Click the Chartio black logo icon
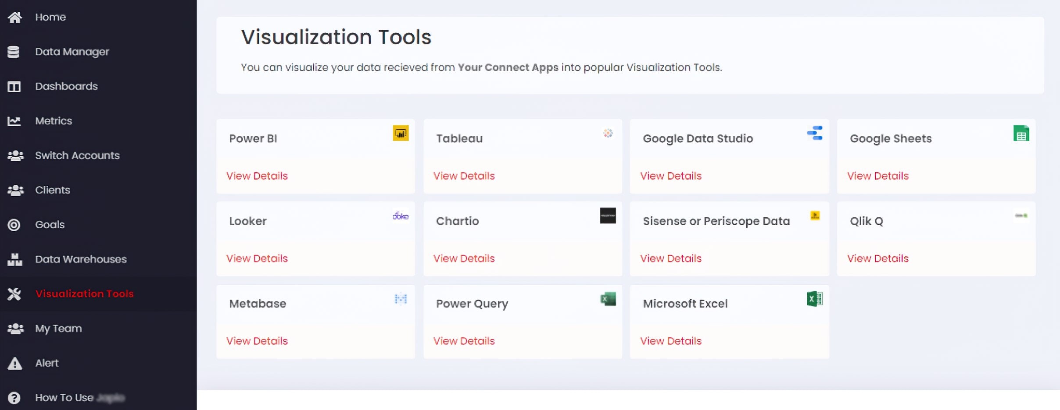 pyautogui.click(x=608, y=216)
